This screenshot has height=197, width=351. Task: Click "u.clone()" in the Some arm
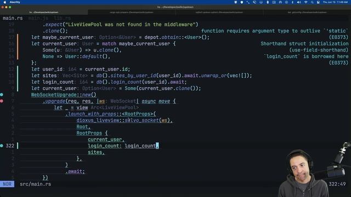tap(106, 50)
